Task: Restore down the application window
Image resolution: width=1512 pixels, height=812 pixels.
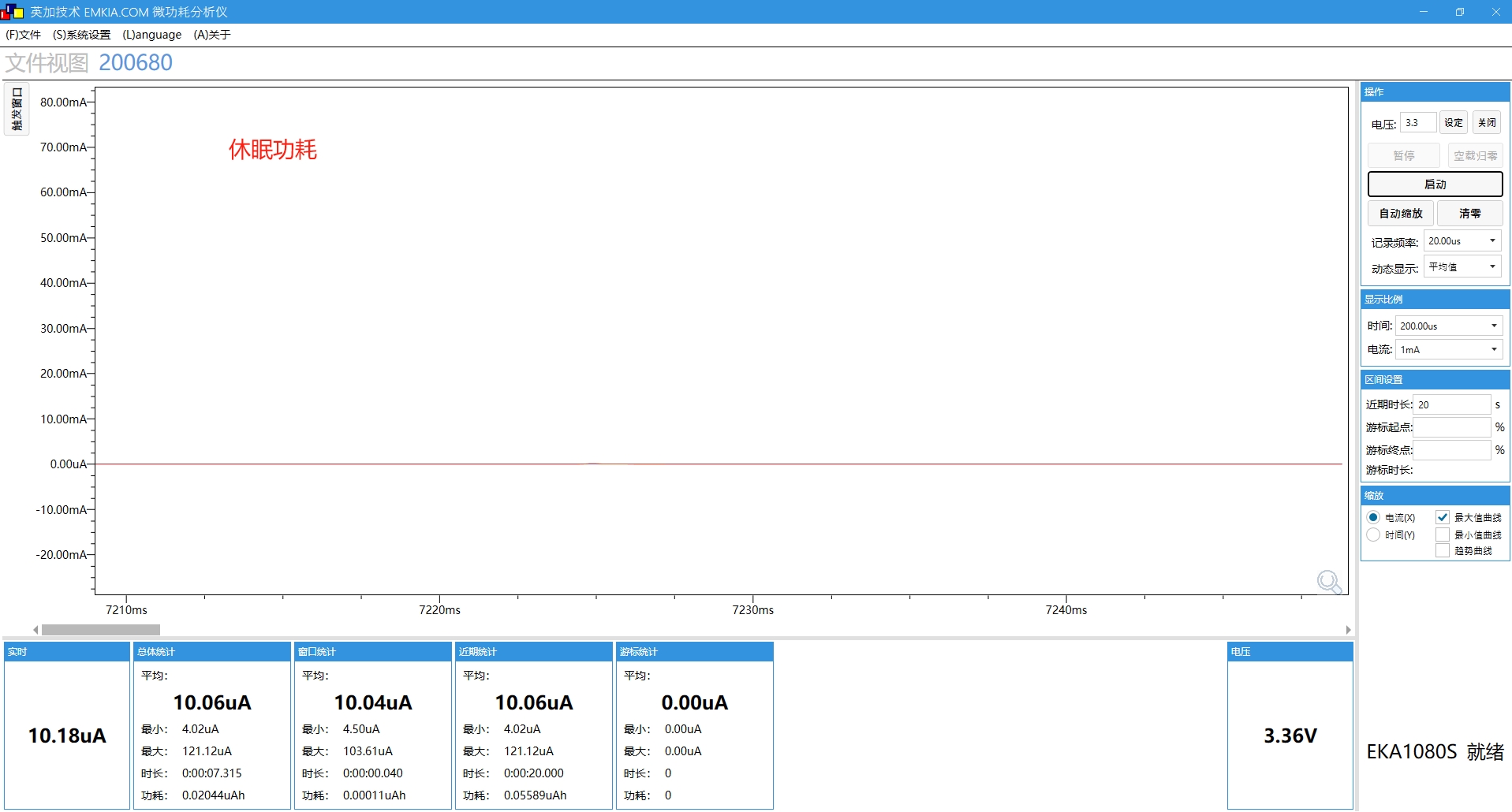Action: pyautogui.click(x=1460, y=12)
